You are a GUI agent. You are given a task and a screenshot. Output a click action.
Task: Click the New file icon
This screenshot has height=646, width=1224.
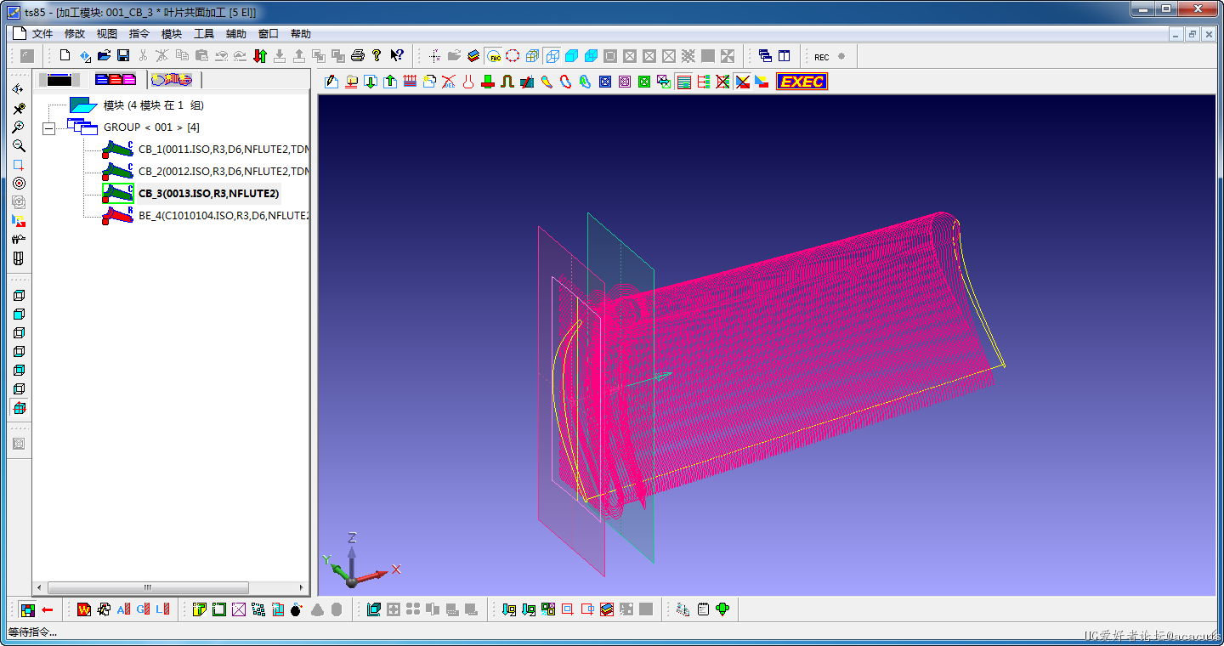(65, 56)
